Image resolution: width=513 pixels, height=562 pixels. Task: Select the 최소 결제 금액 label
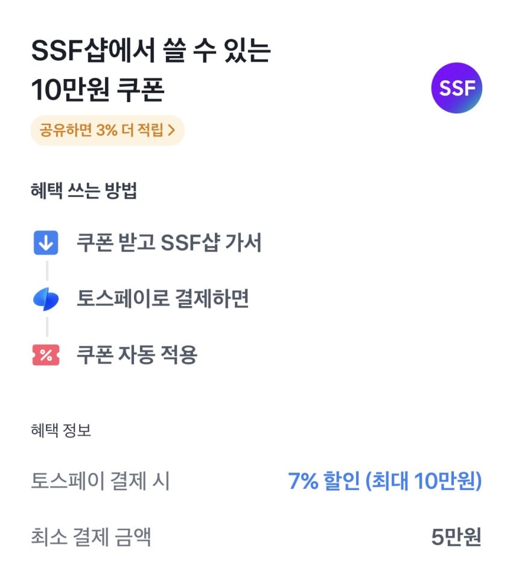pyautogui.click(x=91, y=537)
